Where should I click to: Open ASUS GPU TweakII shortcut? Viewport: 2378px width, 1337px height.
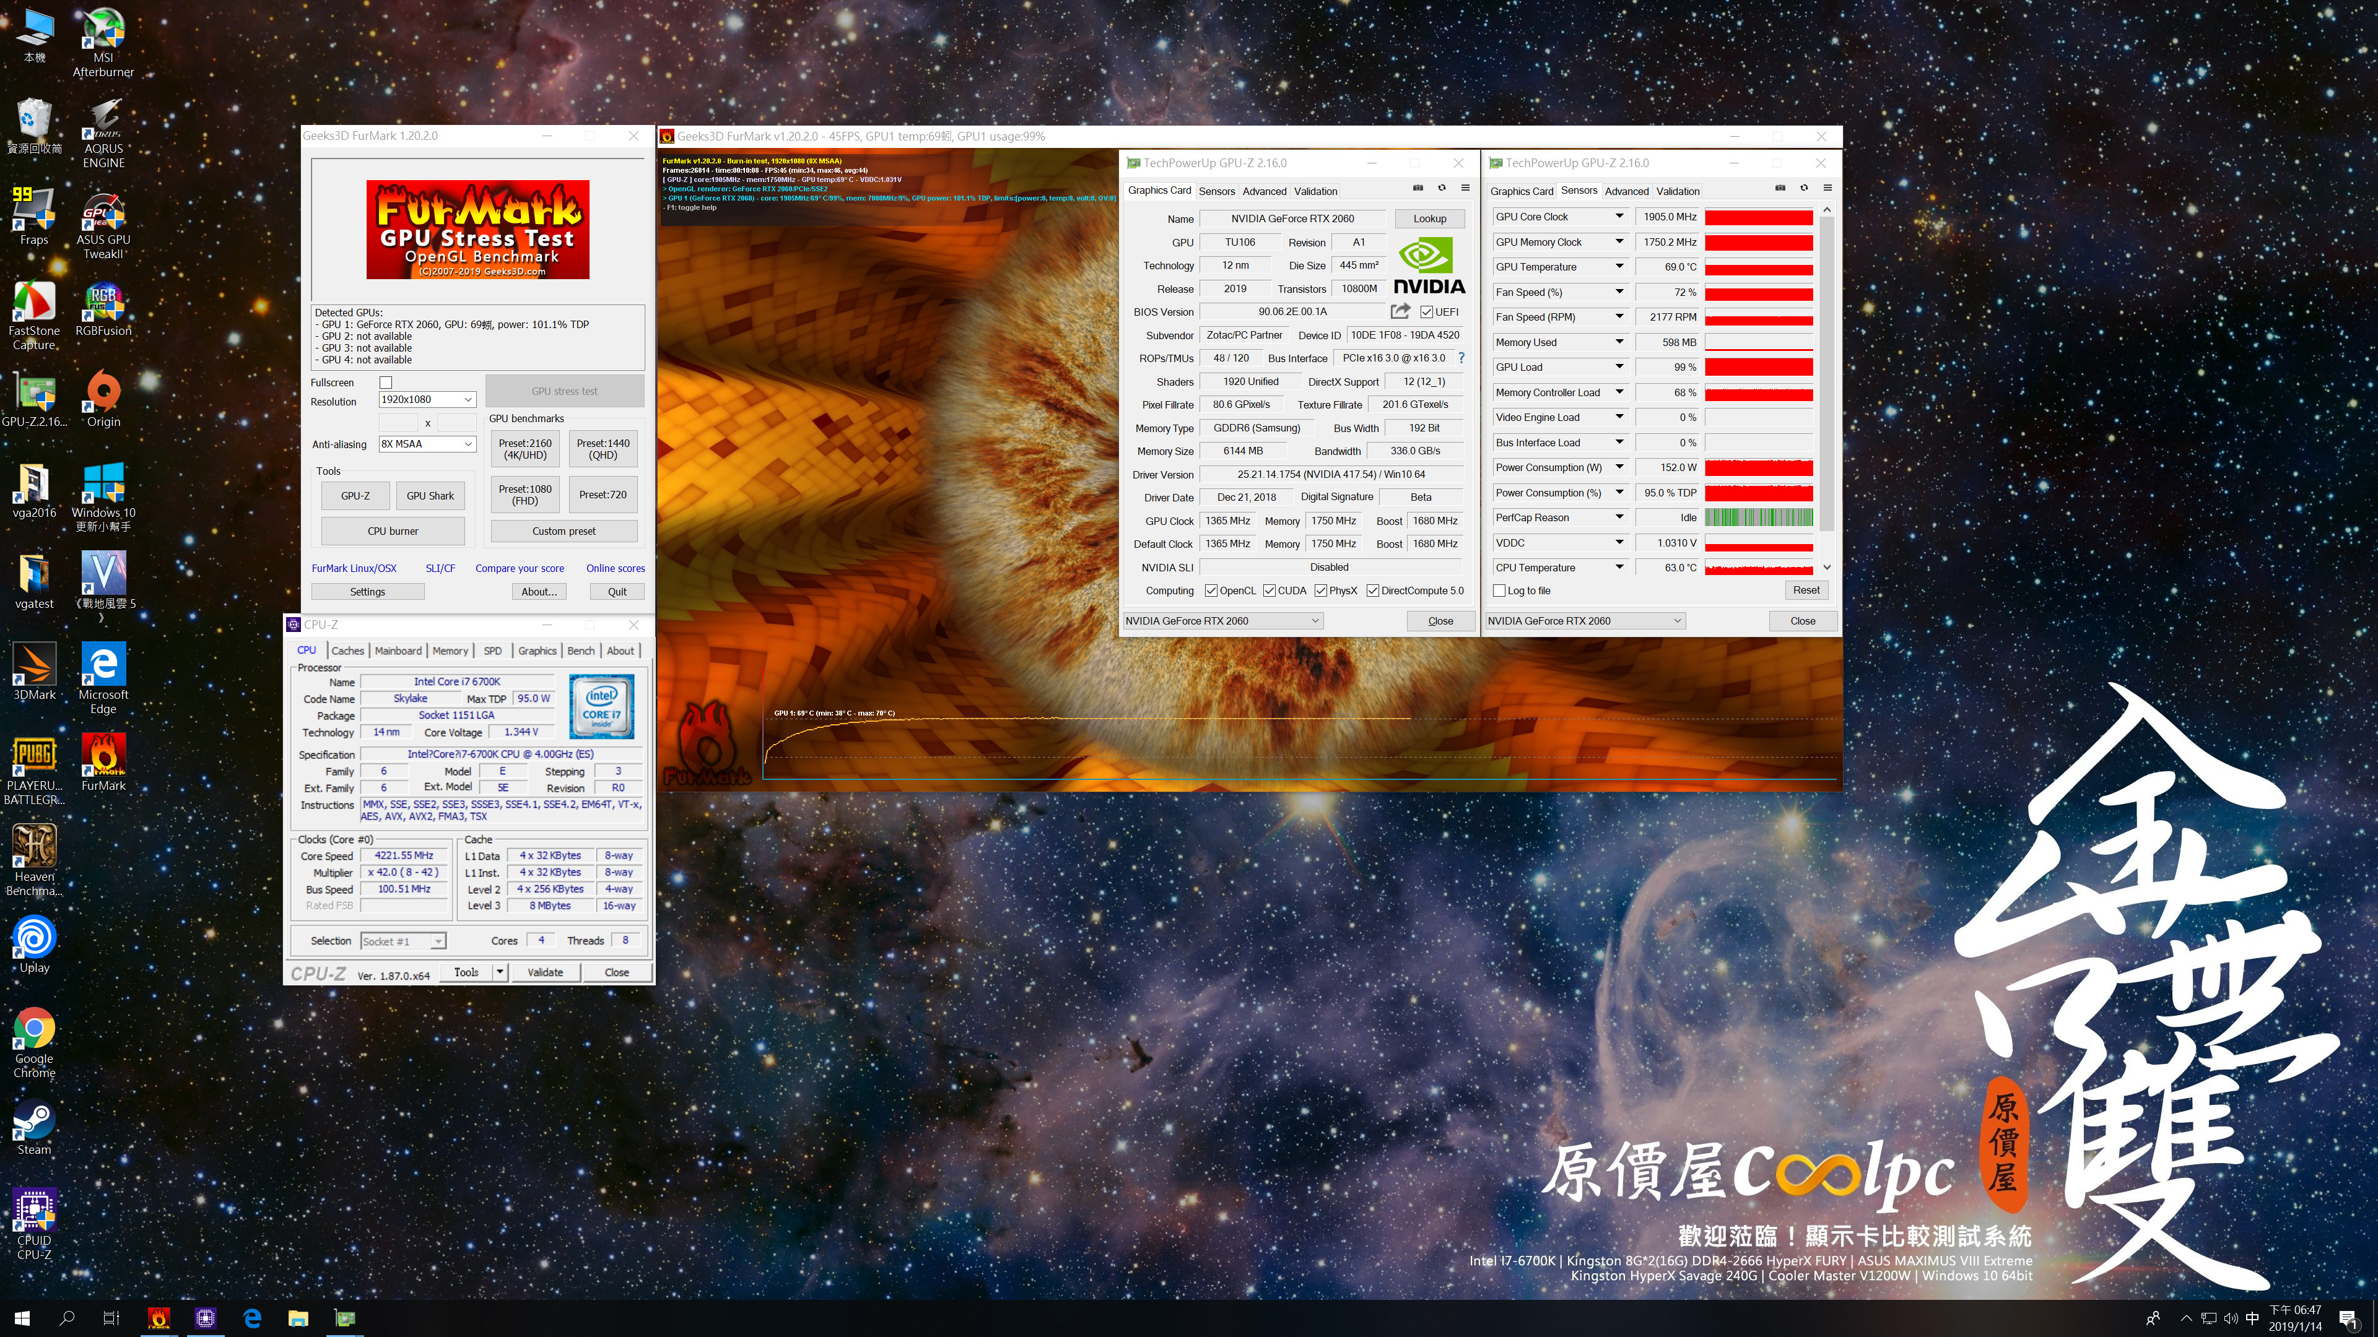(103, 224)
